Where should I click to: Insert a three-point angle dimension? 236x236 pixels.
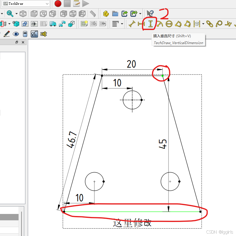188,24
